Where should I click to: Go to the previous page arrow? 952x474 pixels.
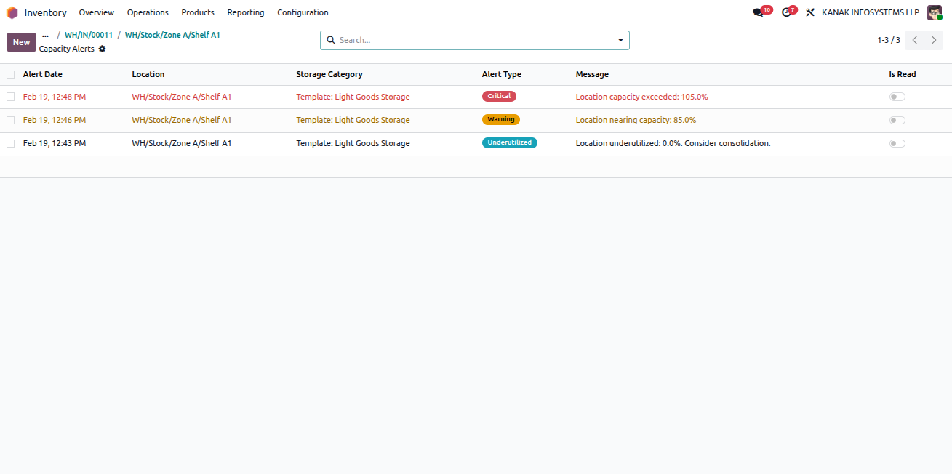(915, 40)
